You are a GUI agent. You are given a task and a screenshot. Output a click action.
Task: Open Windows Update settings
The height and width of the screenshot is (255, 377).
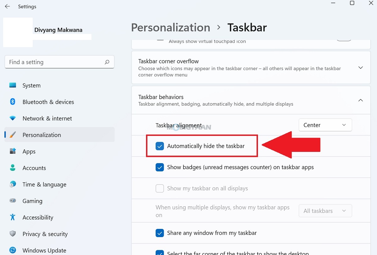coord(44,250)
